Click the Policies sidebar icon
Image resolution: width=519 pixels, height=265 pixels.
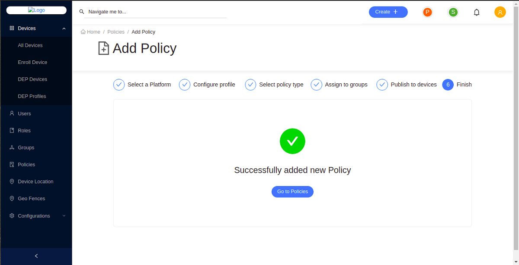12,164
